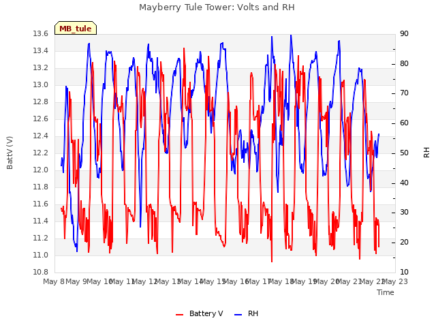
Task: Click the 11.8 left axis tick value
Action: click(x=41, y=187)
